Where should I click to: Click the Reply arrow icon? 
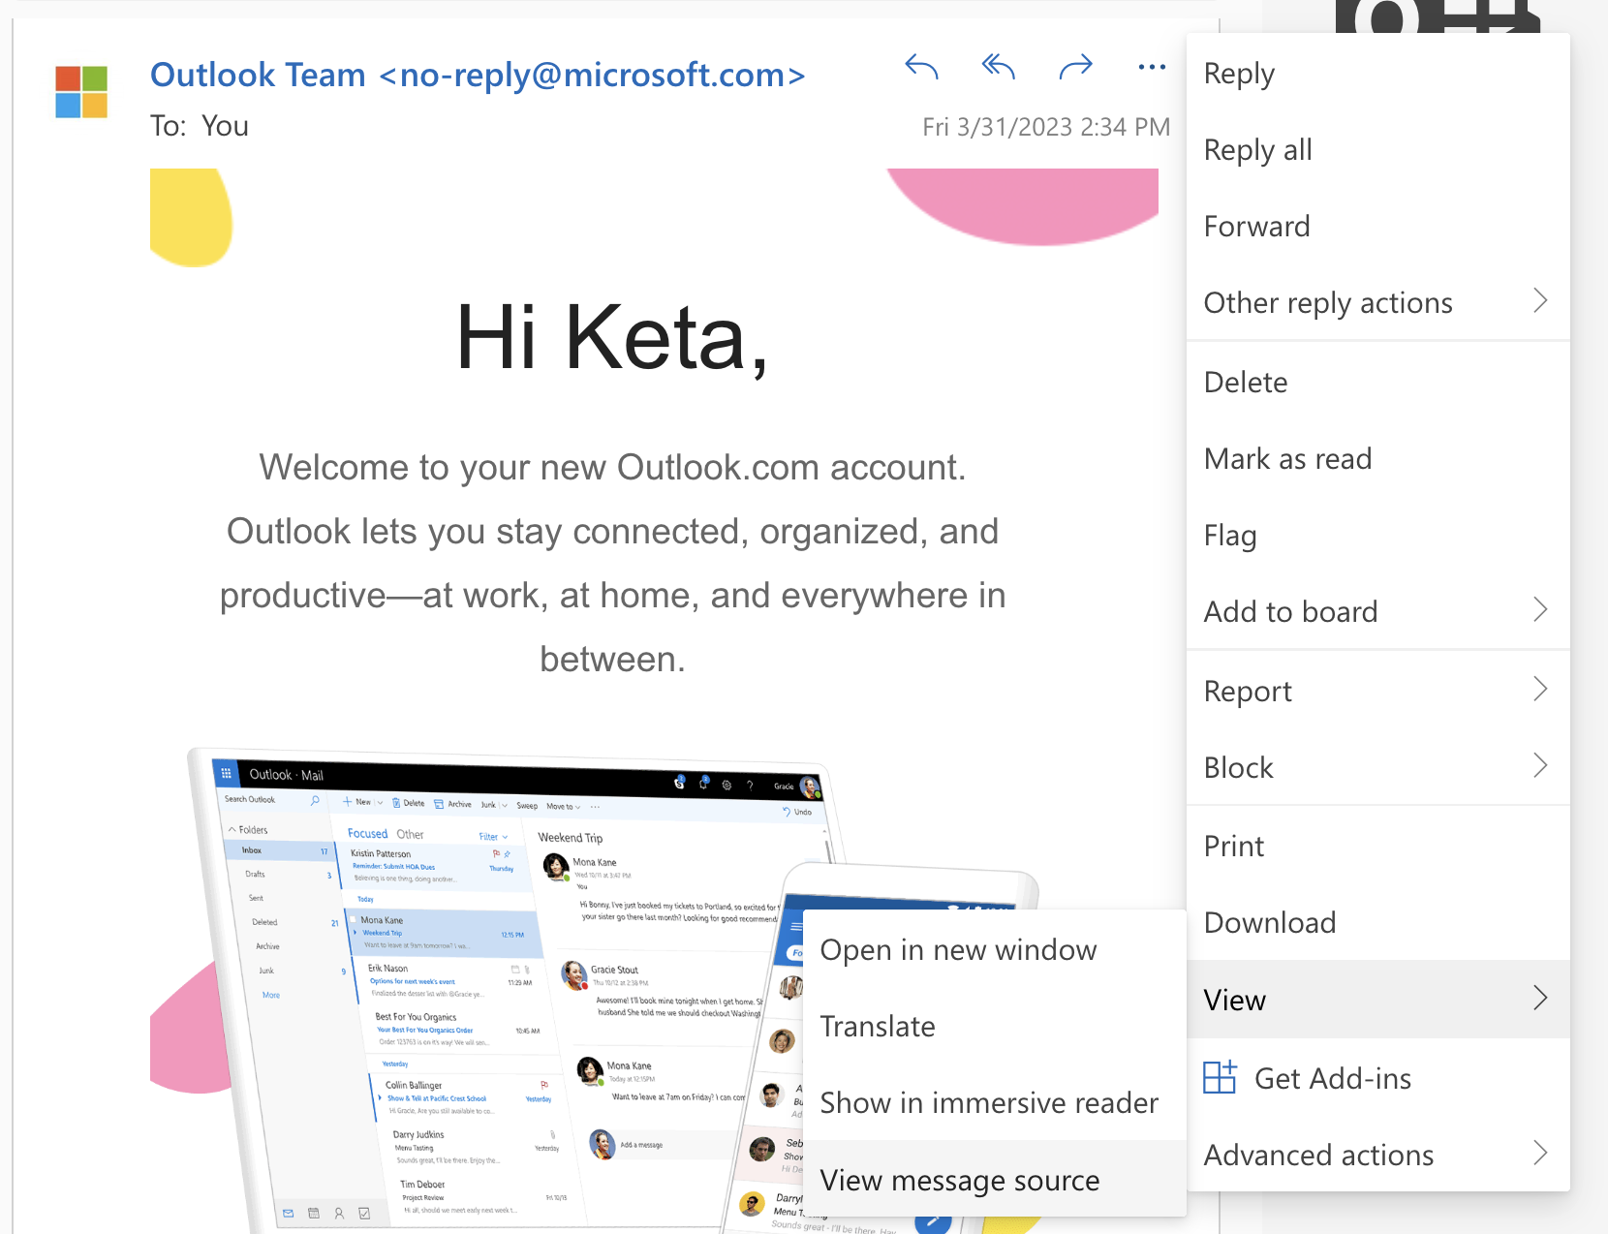pos(920,67)
